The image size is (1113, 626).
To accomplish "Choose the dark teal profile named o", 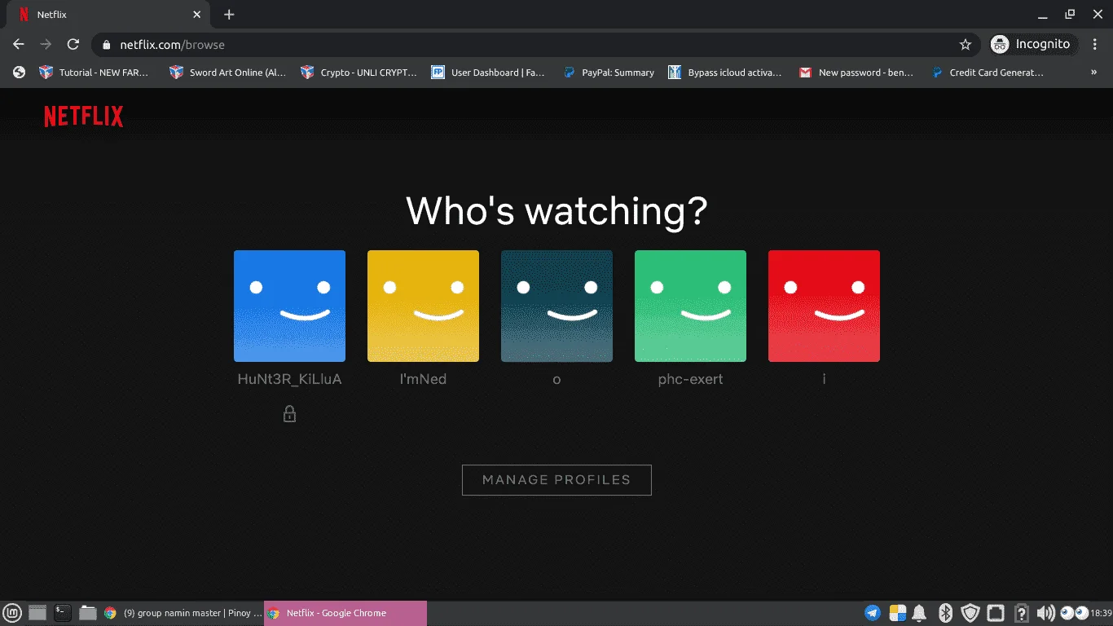I will pyautogui.click(x=556, y=306).
